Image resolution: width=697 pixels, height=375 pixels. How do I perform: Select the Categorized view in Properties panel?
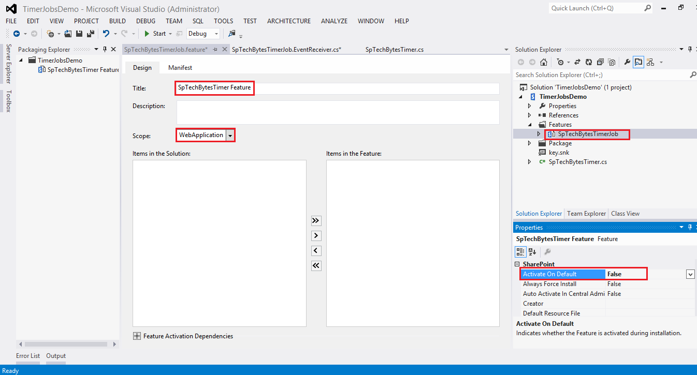click(x=520, y=252)
